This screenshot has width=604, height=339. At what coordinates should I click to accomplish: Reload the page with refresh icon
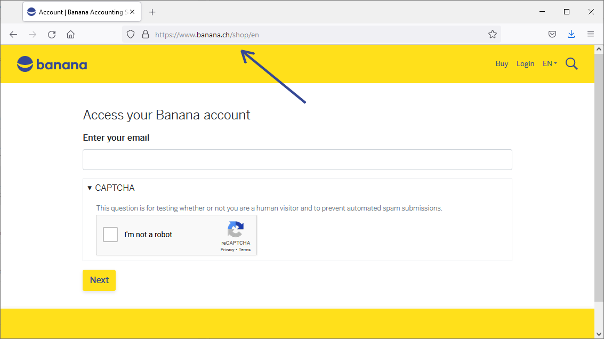52,34
